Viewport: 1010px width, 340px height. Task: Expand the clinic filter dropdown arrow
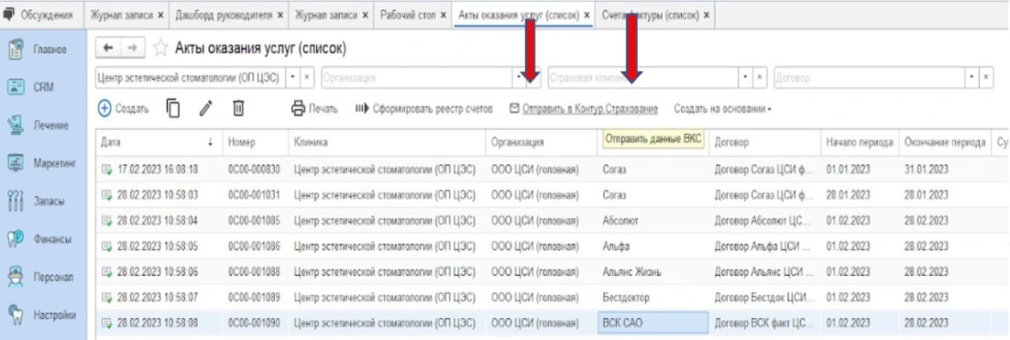(x=294, y=78)
